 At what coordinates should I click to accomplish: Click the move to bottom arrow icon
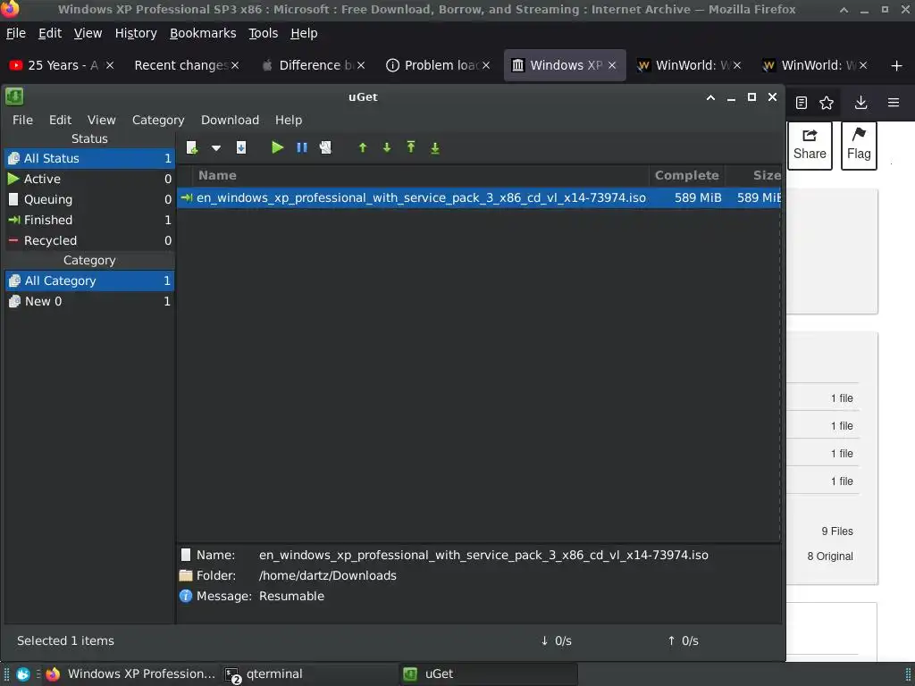(435, 148)
